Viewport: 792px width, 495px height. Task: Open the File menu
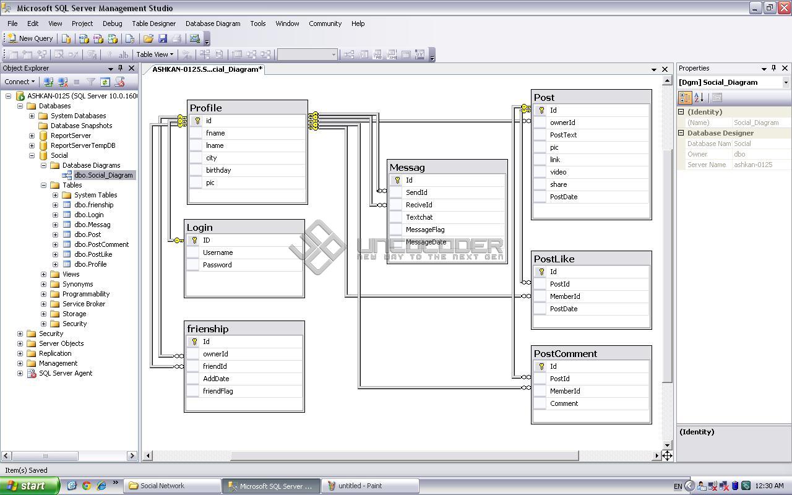pos(12,24)
